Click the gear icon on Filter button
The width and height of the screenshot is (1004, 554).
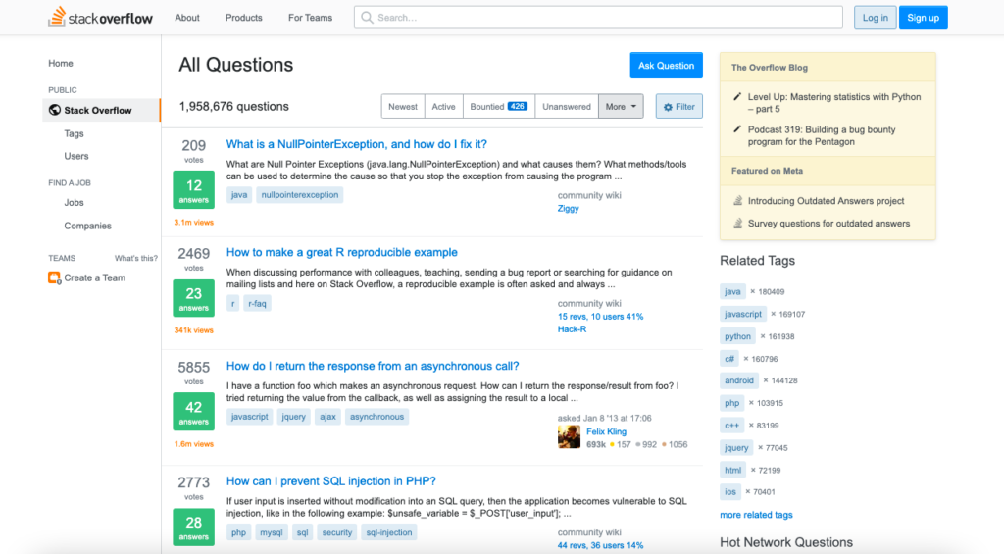(x=669, y=107)
